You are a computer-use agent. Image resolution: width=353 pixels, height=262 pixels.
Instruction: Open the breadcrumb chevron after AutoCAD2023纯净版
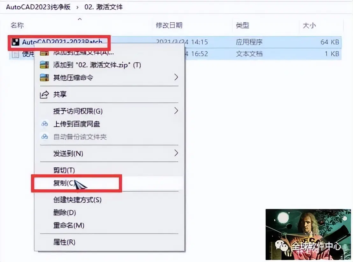pyautogui.click(x=77, y=7)
